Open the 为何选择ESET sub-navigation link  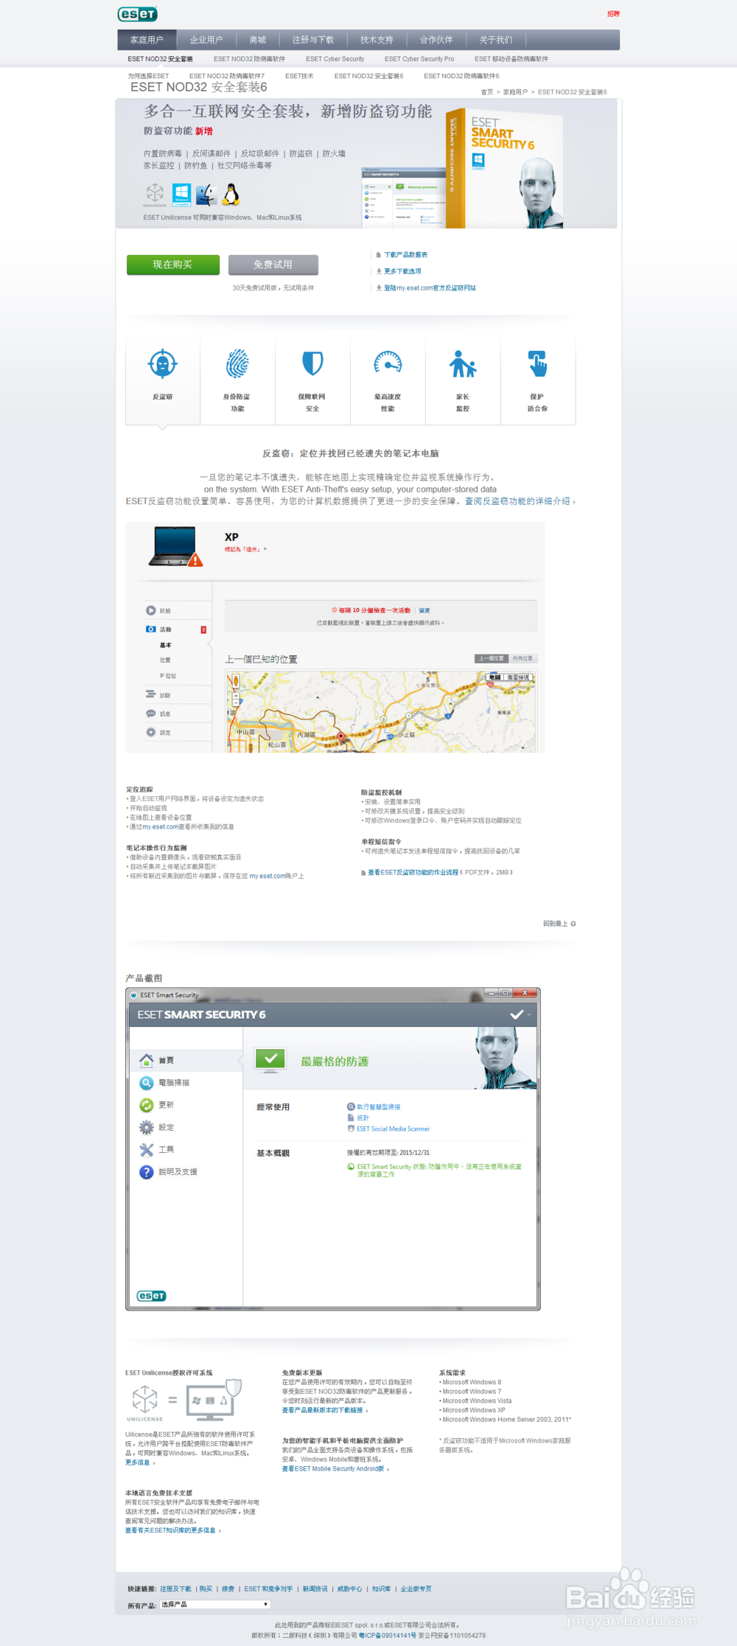click(x=148, y=76)
